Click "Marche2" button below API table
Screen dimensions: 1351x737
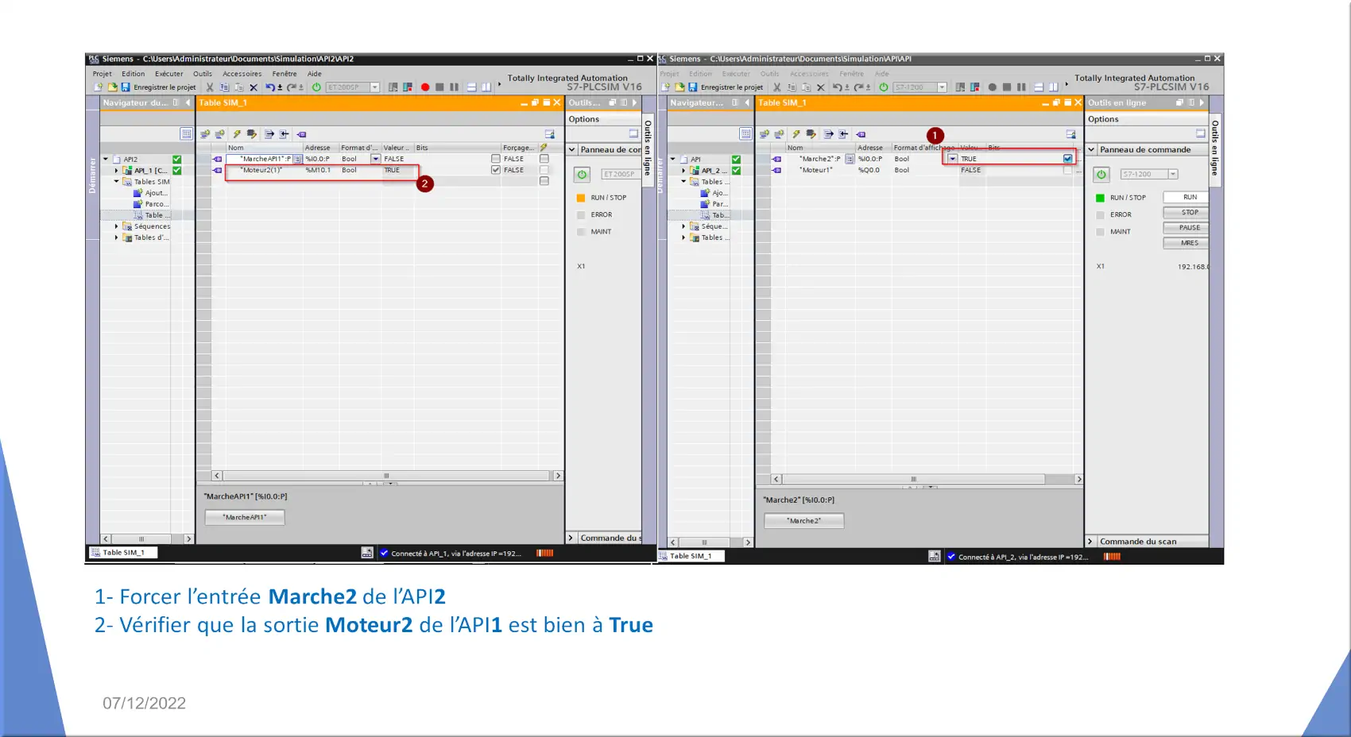804,521
